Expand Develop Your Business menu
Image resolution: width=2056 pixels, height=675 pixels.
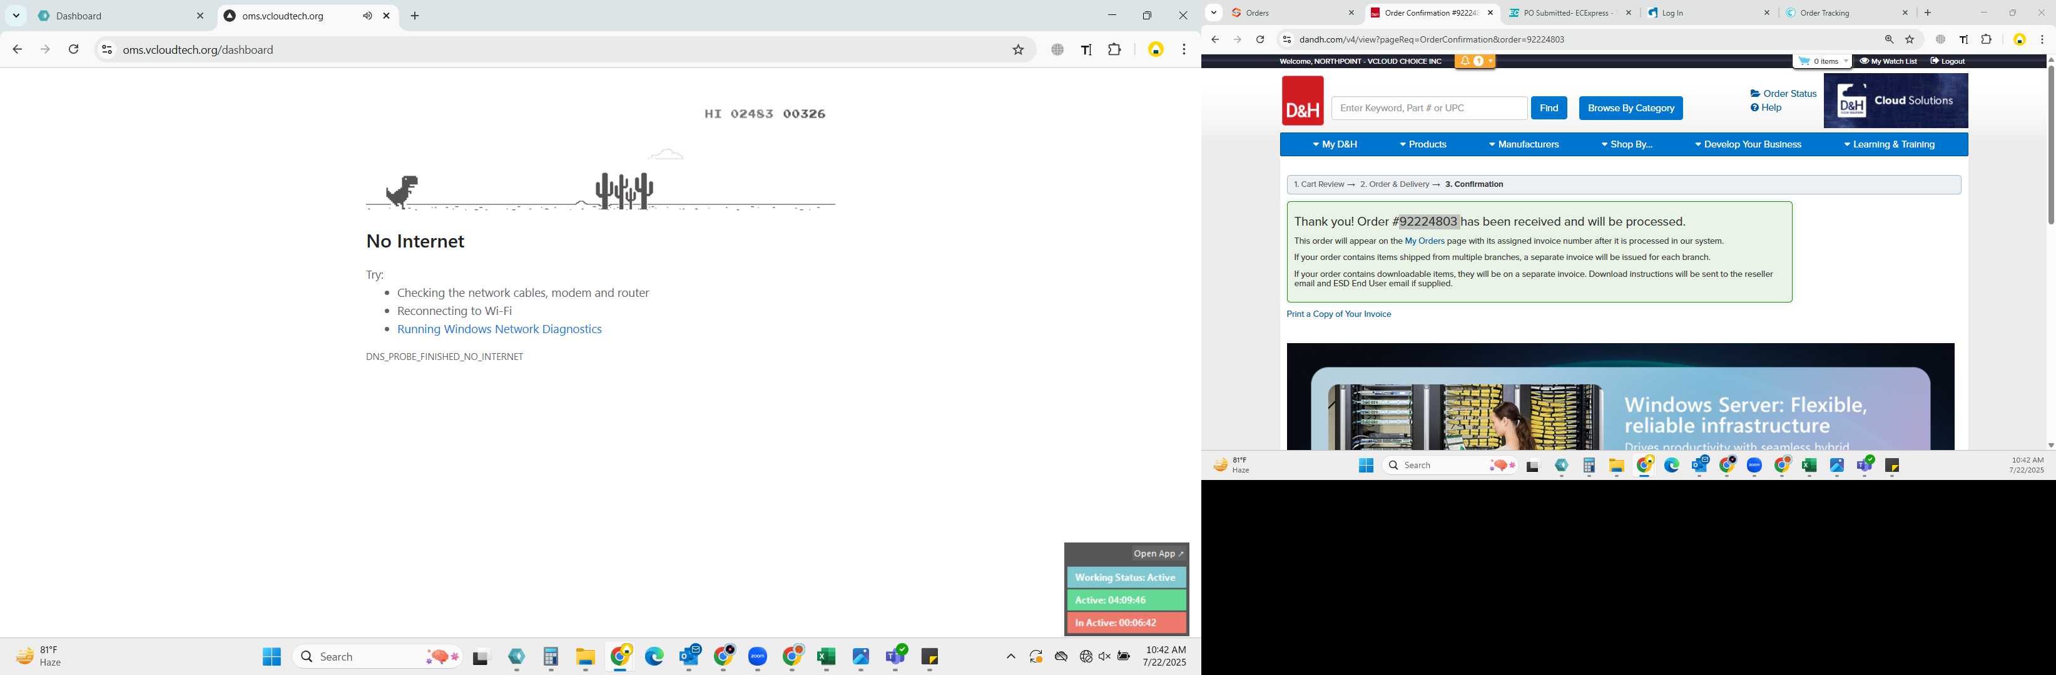1748,145
